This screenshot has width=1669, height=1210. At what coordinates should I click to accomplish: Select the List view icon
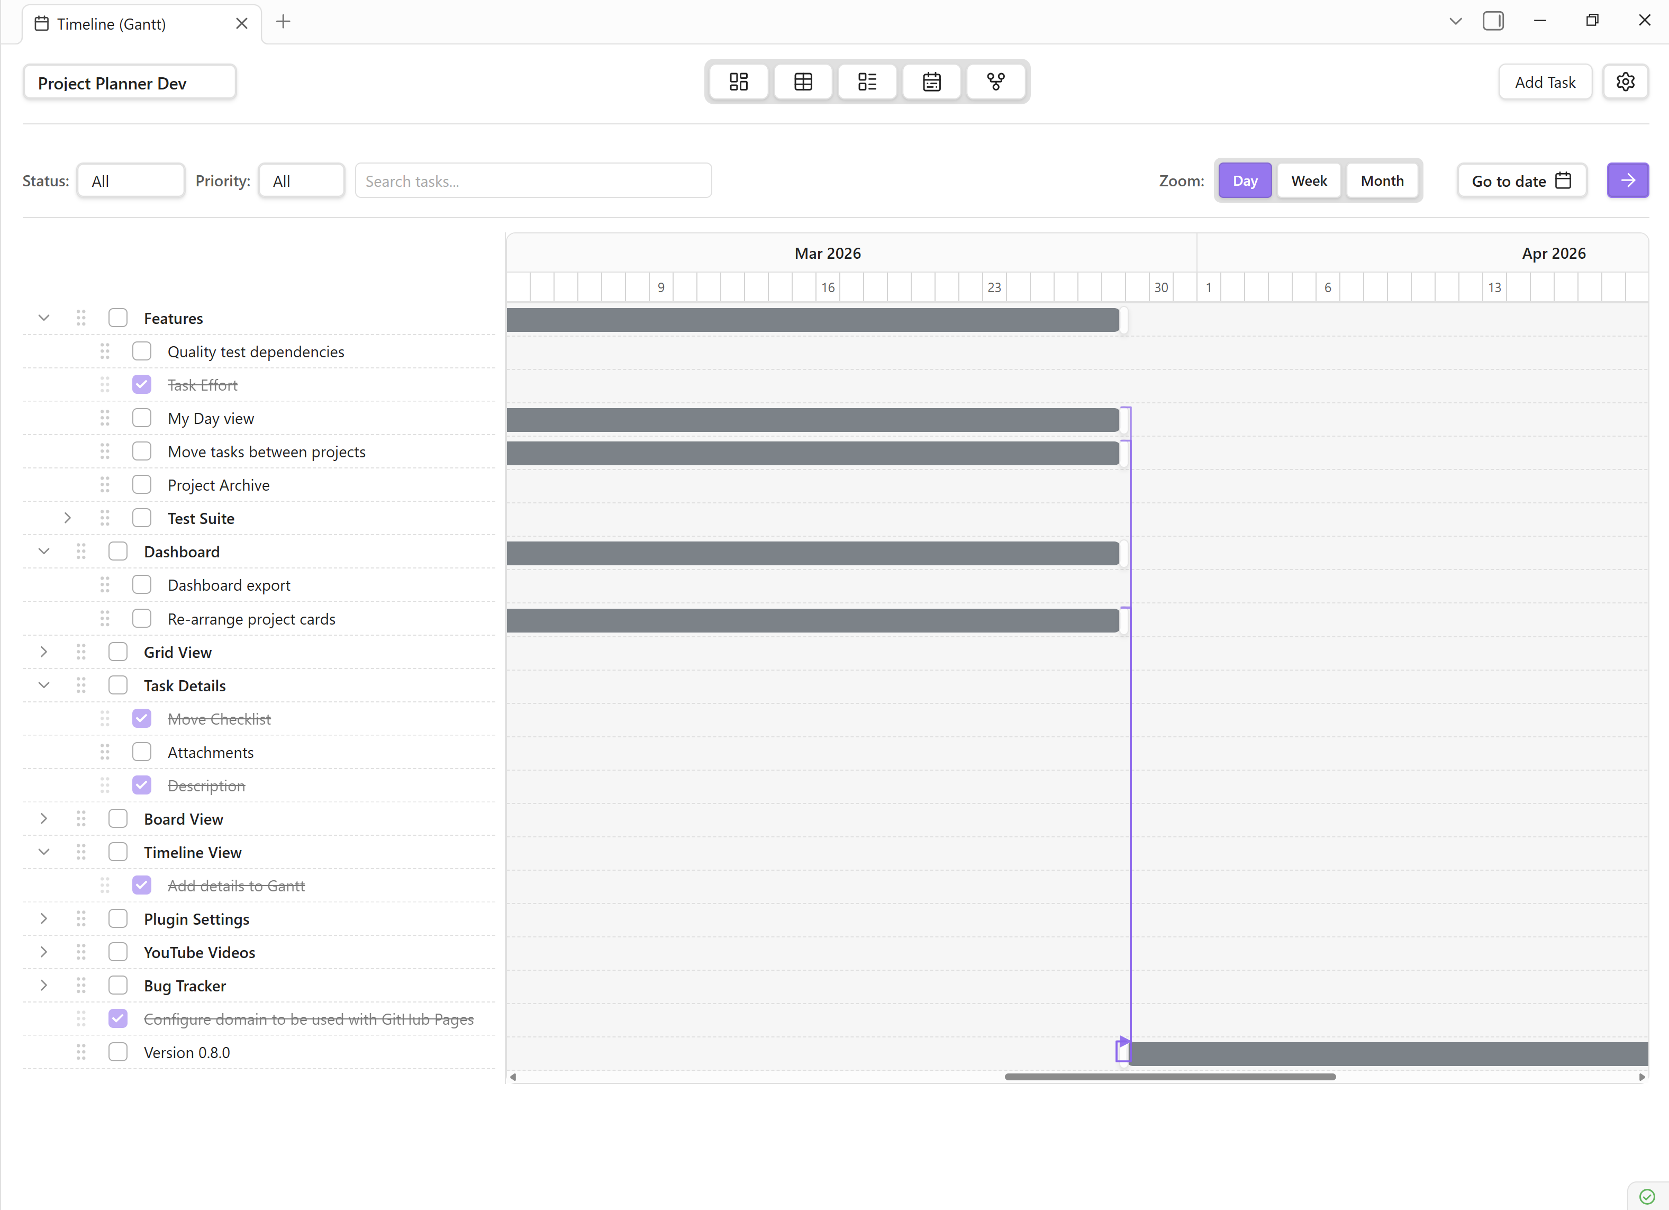click(x=867, y=82)
